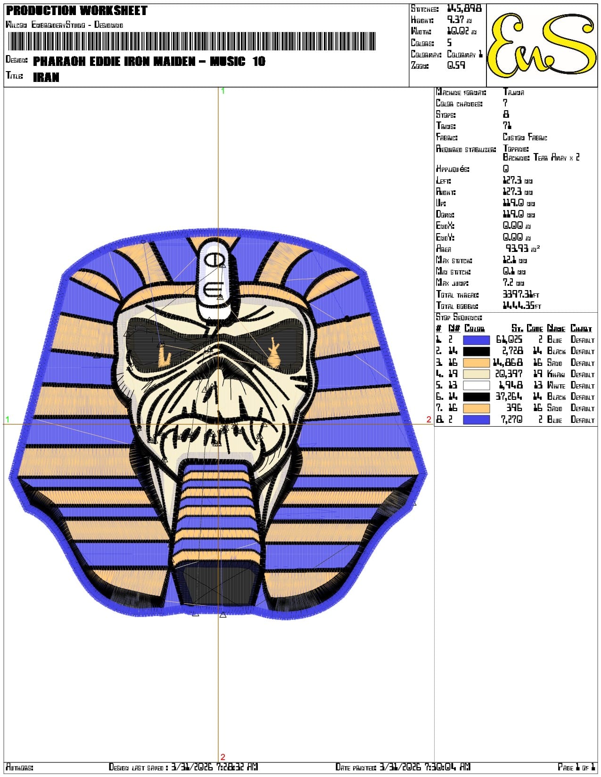Click the Colorway 1 value
601x777 pixels.
coord(465,54)
